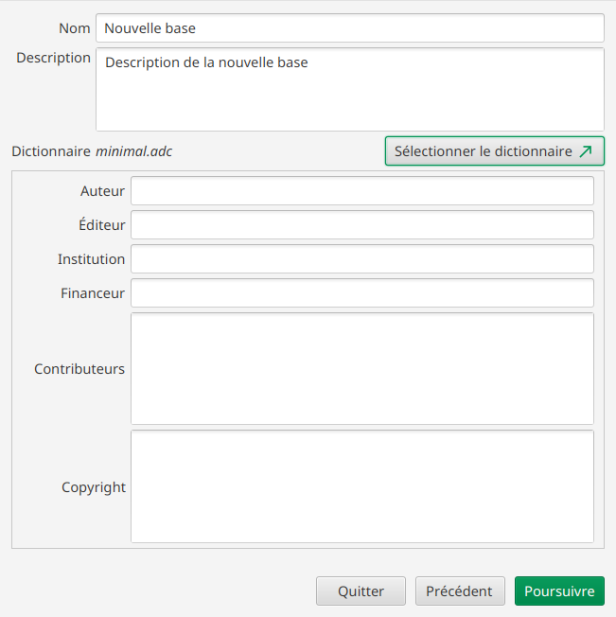Click the Éditeur label

[102, 224]
